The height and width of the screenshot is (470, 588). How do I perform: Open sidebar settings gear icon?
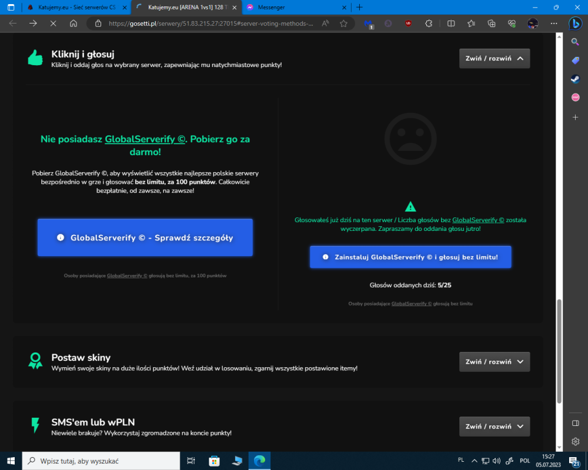click(x=575, y=442)
